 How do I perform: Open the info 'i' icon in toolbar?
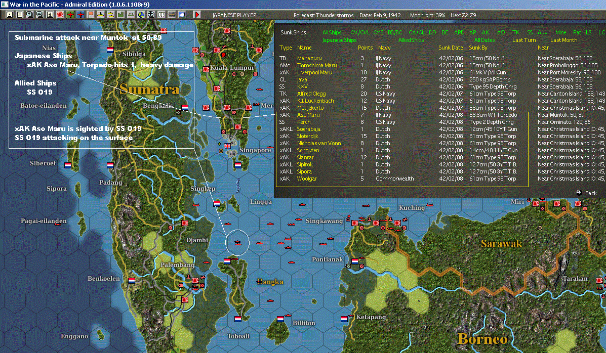(x=50, y=15)
